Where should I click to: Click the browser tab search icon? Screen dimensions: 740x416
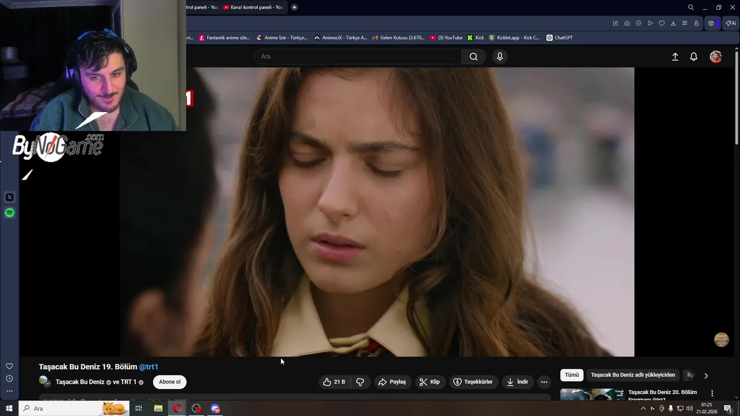pyautogui.click(x=691, y=8)
